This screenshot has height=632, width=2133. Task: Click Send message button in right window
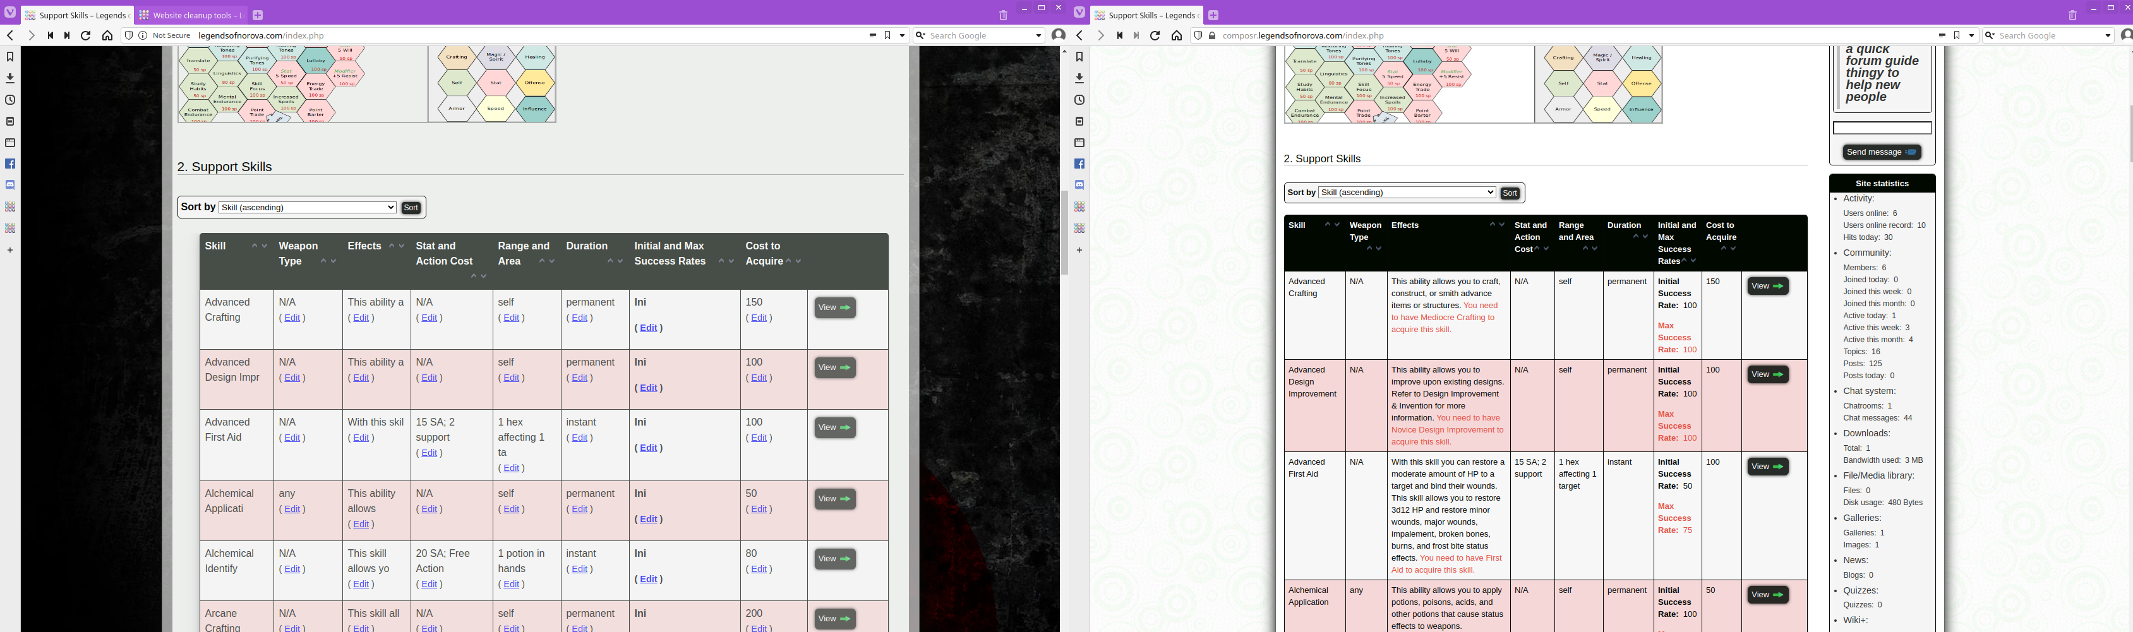coord(1881,152)
